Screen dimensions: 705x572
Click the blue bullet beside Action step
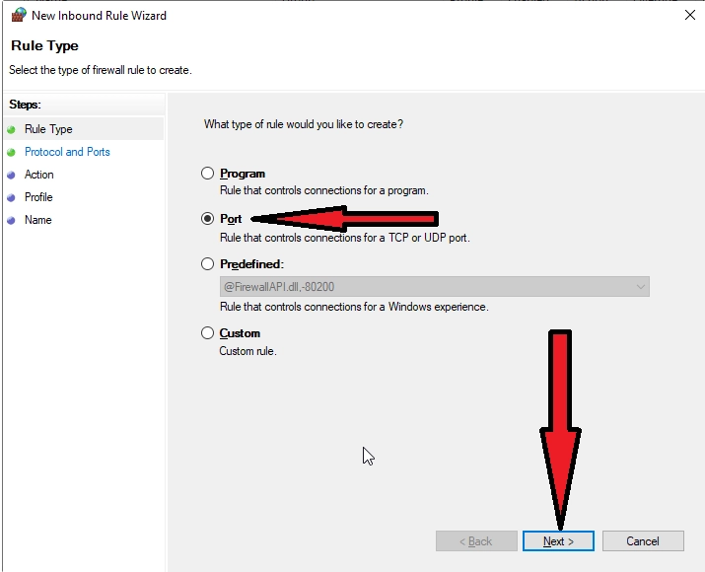11,175
